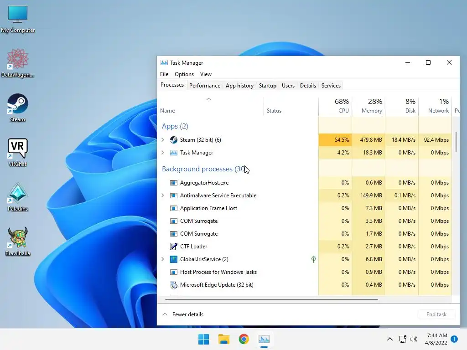Select the Processes tab

pyautogui.click(x=172, y=85)
